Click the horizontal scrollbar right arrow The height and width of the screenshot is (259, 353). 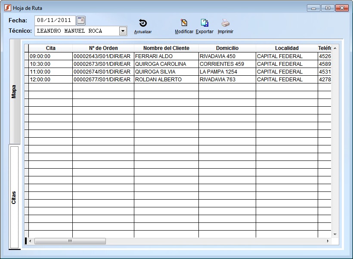tap(328, 241)
